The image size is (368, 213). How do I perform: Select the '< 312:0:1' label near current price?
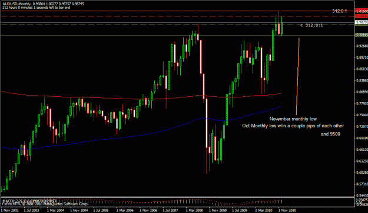311,25
